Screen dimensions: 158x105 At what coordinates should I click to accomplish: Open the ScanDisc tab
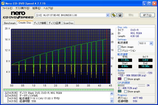click(x=68, y=23)
